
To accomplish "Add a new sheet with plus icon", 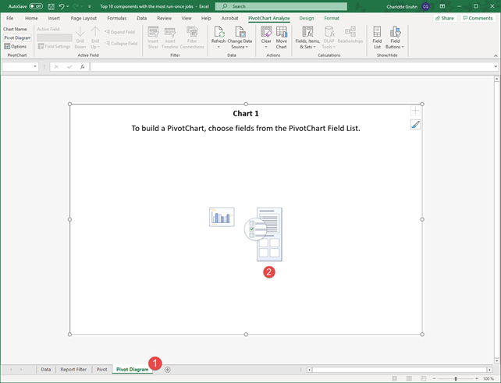I will [168, 370].
